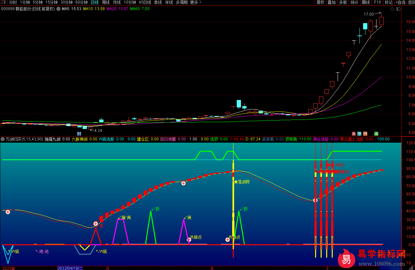Open MA indicator dropdown next to stock name
This screenshot has height=270, width=415.
pos(58,9)
